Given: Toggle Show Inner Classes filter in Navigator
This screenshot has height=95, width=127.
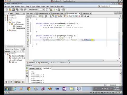Looking at the screenshot, I should tap(20, 82).
